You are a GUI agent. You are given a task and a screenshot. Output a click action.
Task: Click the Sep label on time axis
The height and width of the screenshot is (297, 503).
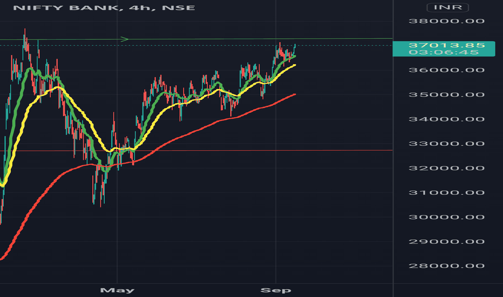276,291
